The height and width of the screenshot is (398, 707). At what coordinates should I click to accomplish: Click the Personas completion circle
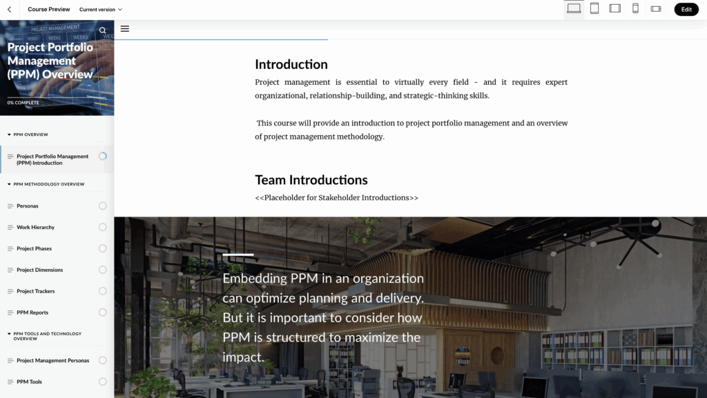click(x=103, y=206)
